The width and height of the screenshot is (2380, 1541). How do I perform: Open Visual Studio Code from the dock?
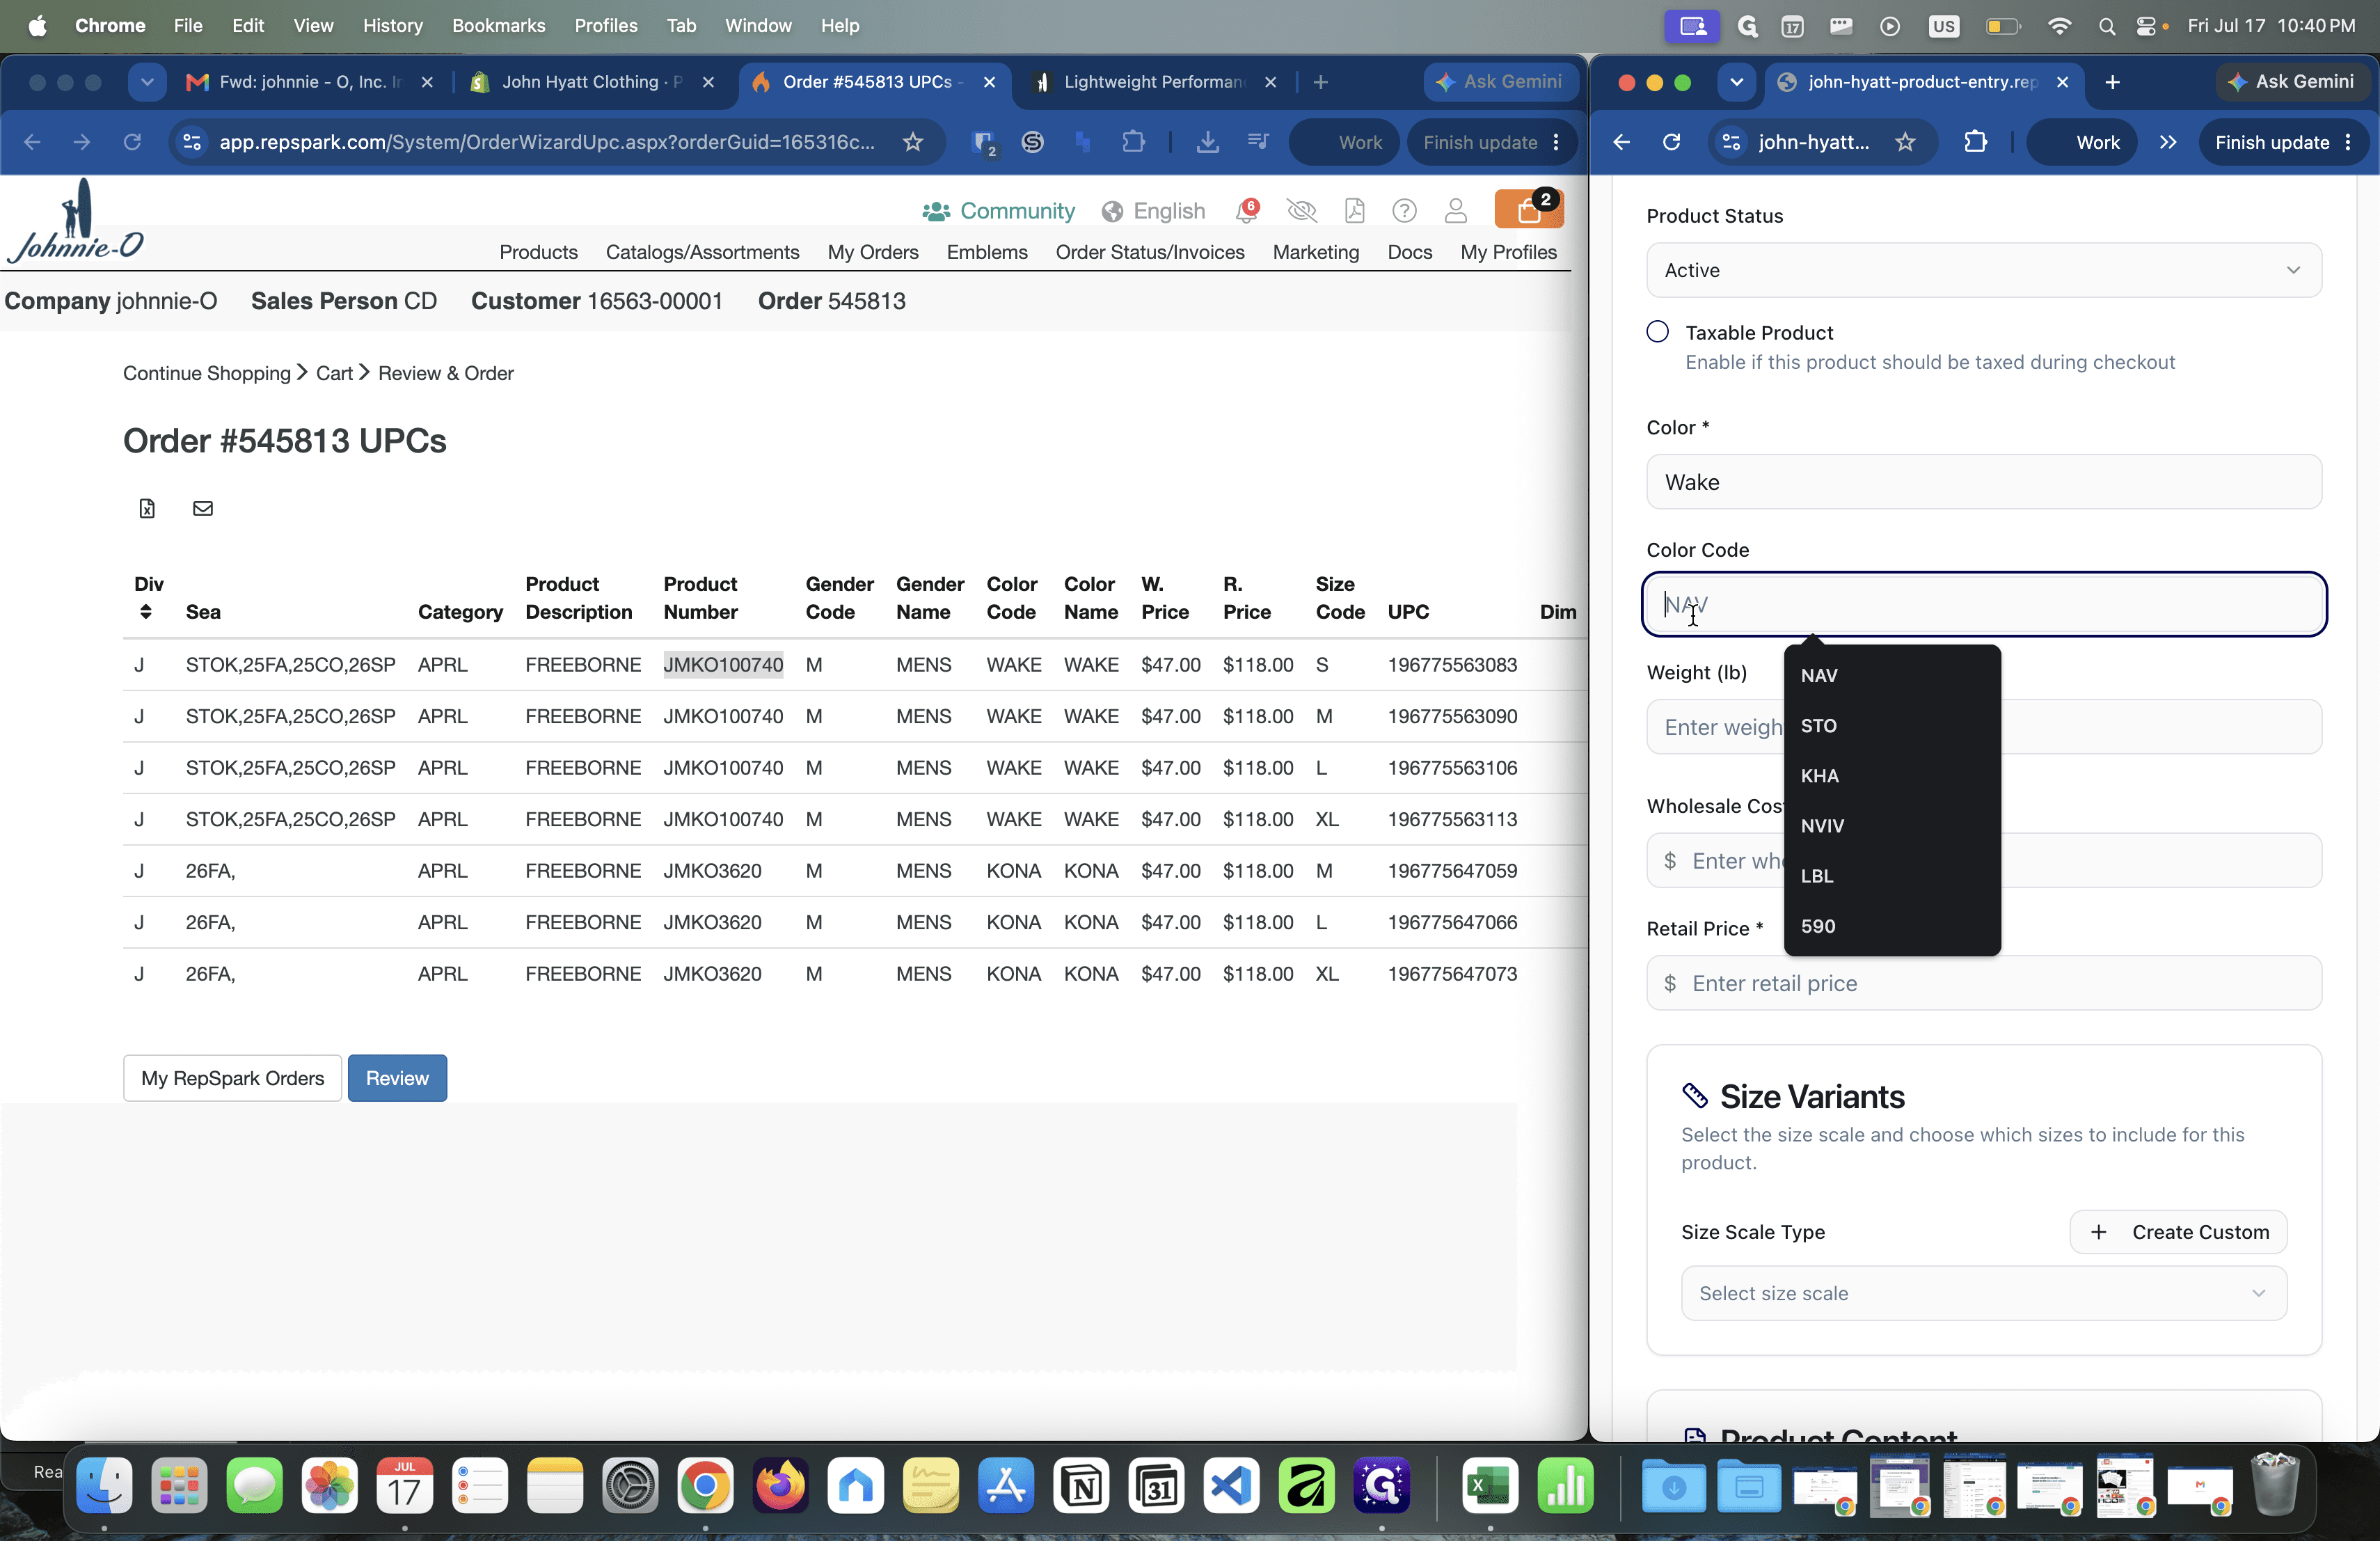point(1231,1485)
